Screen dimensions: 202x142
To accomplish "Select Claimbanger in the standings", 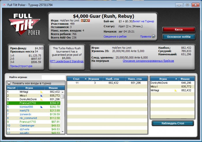I will point(33,126).
